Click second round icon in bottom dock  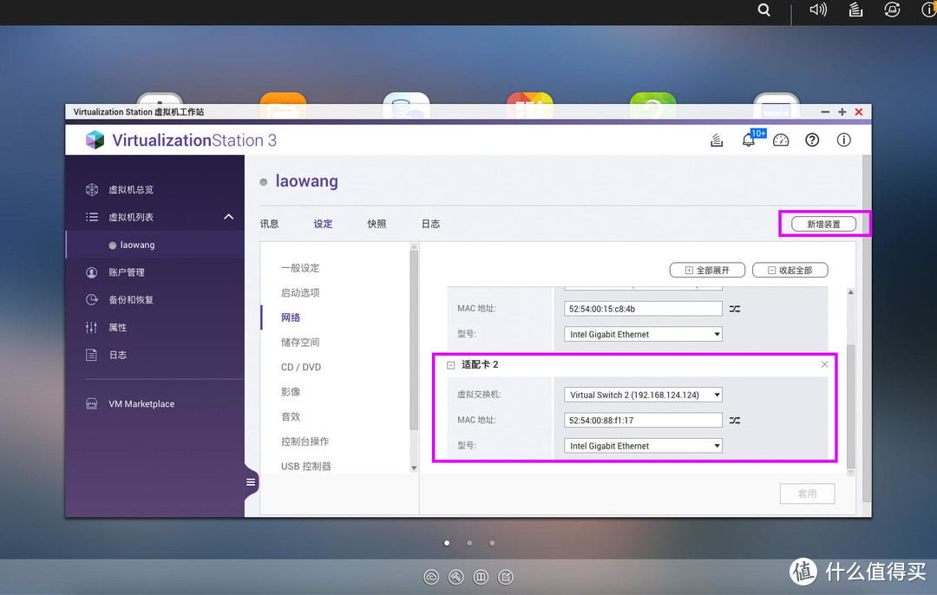click(456, 577)
